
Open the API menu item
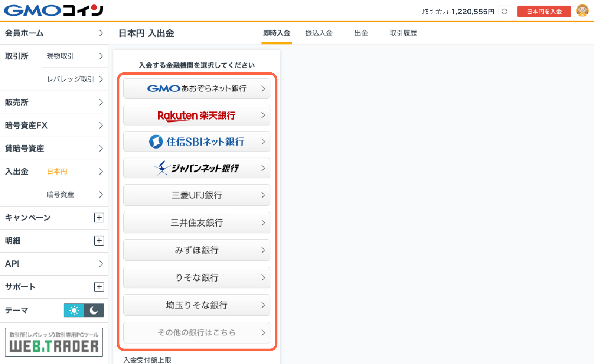coord(54,264)
